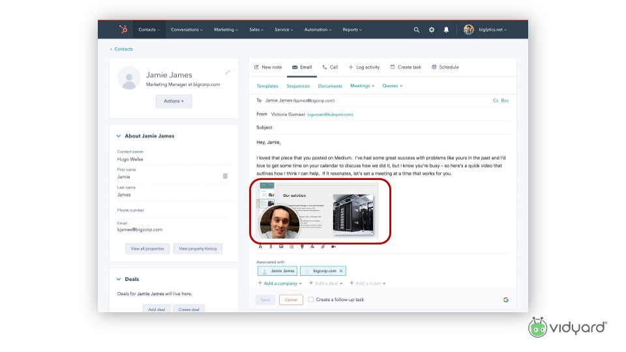Open the Conversations menu
This screenshot has width=626, height=352.
(x=186, y=29)
